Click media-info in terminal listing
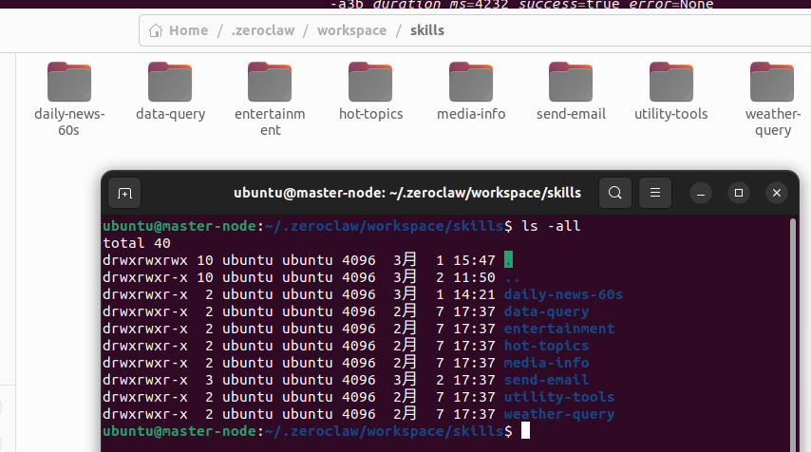This screenshot has height=452, width=811. pos(546,363)
